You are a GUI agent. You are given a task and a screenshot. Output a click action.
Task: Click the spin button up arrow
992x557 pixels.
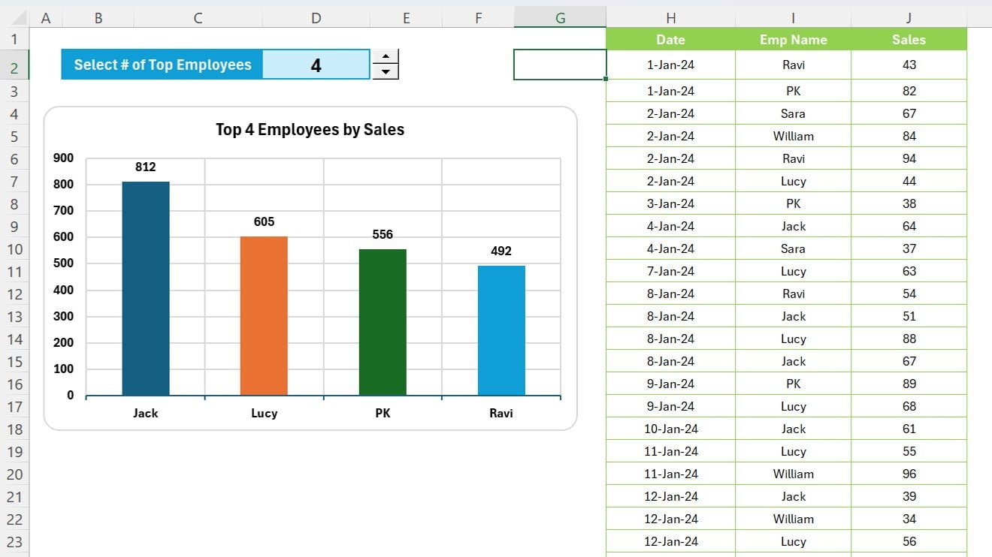[386, 57]
